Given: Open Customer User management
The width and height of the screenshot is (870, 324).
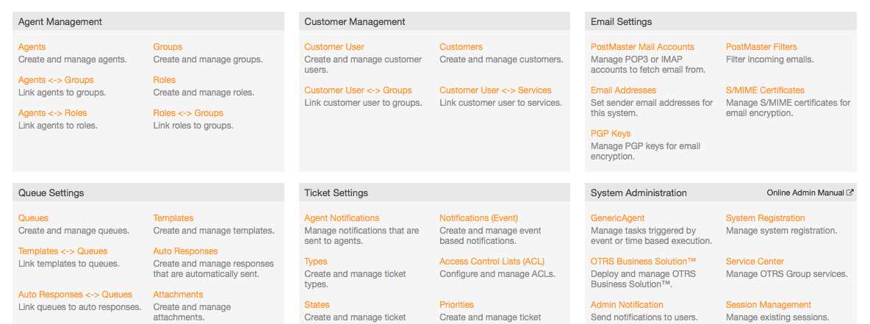Looking at the screenshot, I should (x=334, y=47).
